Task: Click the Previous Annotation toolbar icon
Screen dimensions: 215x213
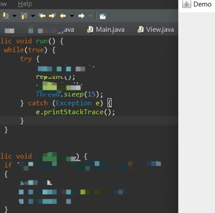Action: point(24,16)
